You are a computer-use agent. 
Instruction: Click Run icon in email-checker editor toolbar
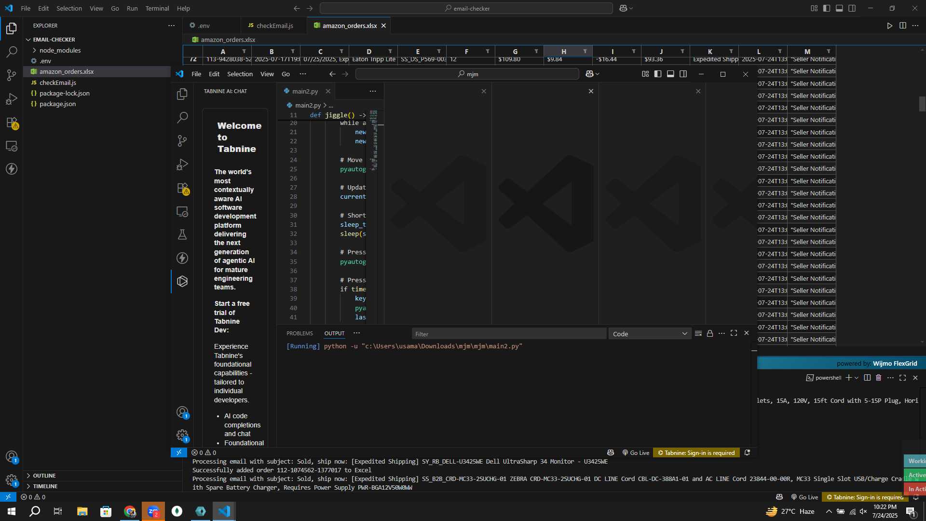click(x=890, y=26)
